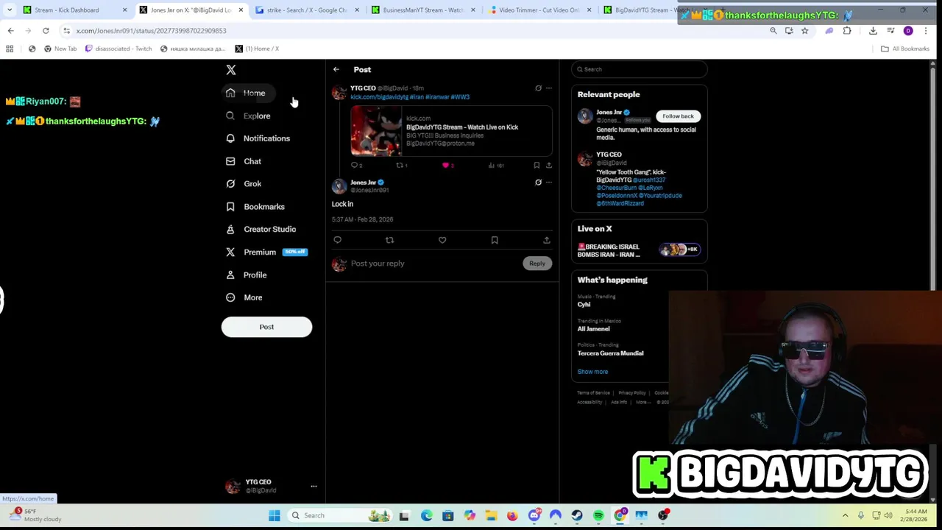The image size is (942, 530).
Task: Share the Lock in post
Action: pyautogui.click(x=546, y=240)
